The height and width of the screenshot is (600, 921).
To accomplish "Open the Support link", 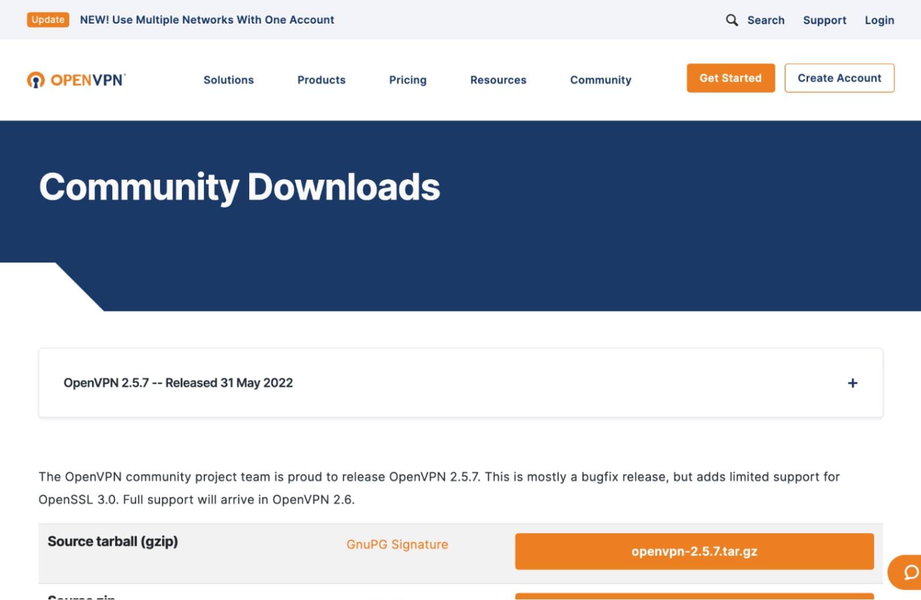I will point(824,20).
